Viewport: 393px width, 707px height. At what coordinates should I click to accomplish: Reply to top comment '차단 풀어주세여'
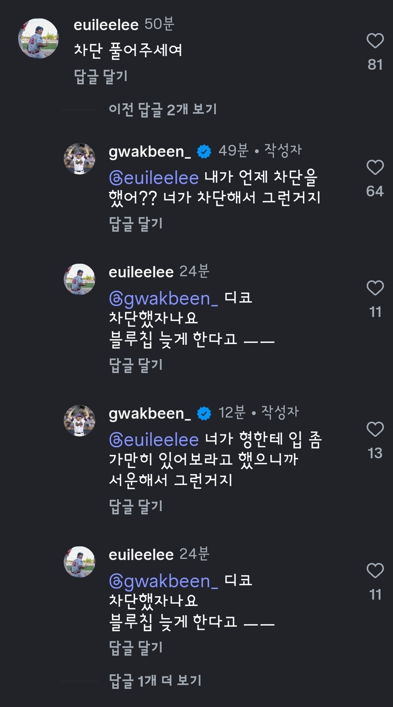[x=101, y=77]
